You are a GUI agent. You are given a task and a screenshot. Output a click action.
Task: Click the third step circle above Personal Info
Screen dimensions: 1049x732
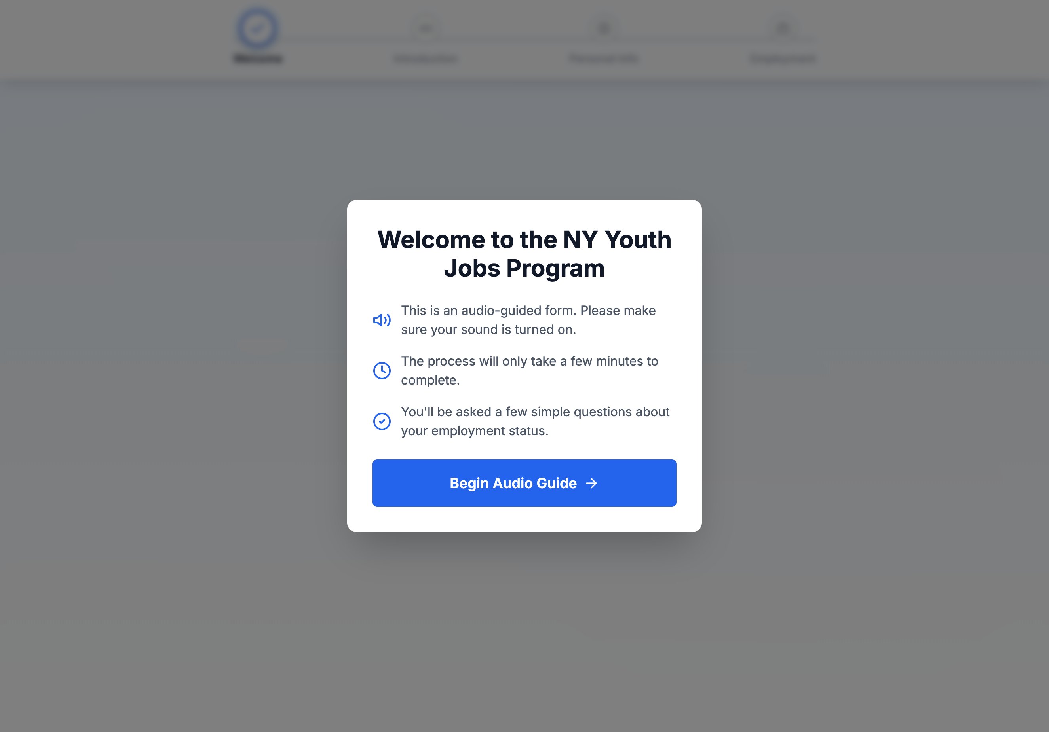604,29
